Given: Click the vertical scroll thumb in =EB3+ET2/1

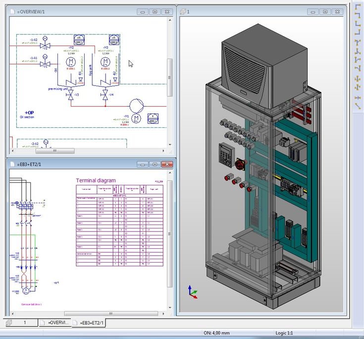Looking at the screenshot, I should coord(170,234).
